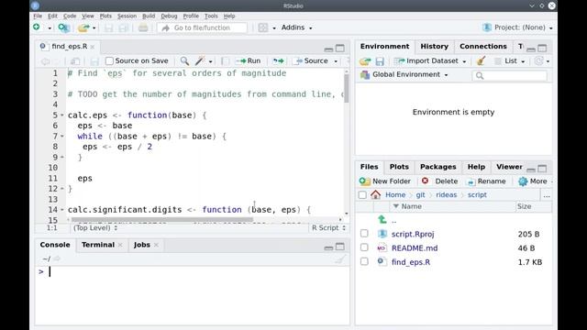Click the code tools magic wand icon

pos(200,60)
